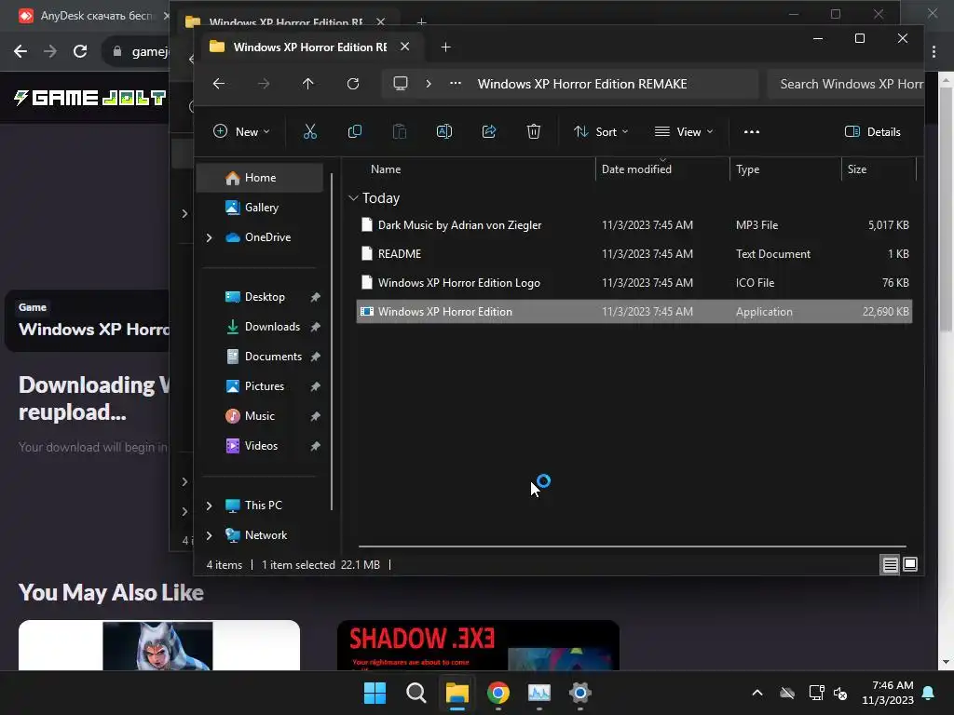Open the New dropdown menu
954x715 pixels.
(241, 131)
